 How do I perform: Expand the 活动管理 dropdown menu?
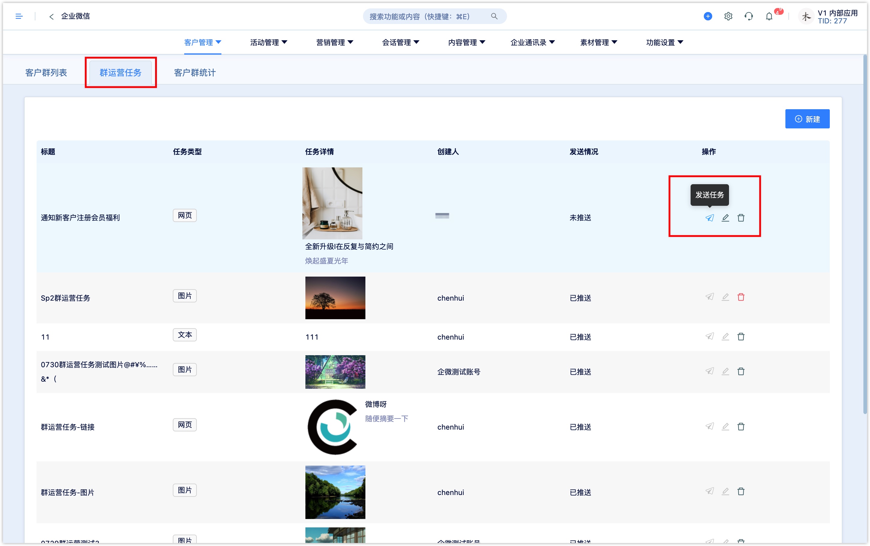click(268, 43)
